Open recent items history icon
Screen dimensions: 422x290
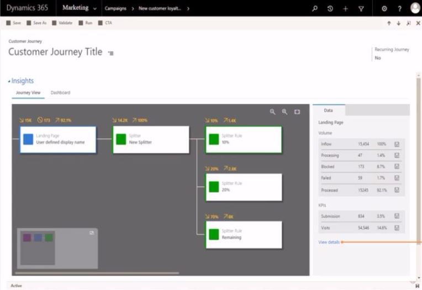coord(330,8)
